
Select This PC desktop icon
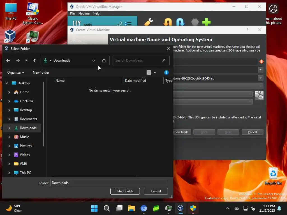pos(11,11)
